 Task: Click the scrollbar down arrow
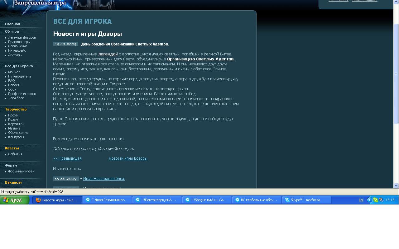coord(396,186)
